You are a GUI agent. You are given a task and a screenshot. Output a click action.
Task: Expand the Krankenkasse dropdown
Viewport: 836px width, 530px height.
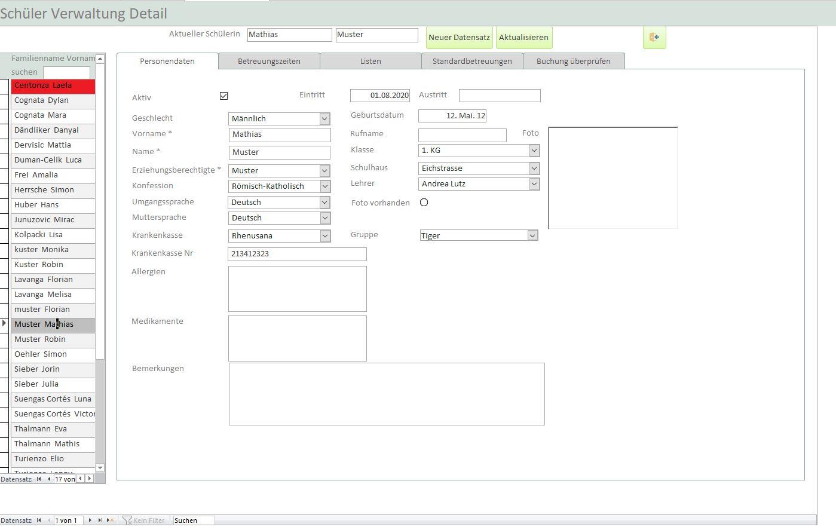pos(324,236)
